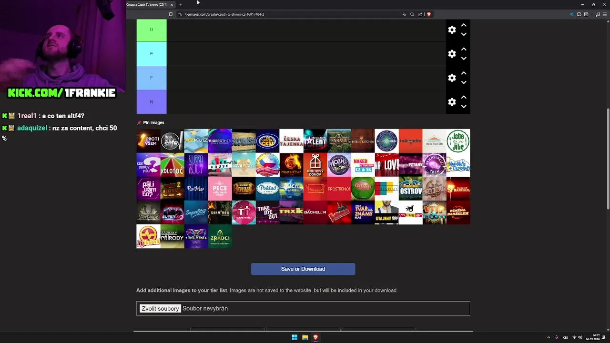Select the Survivor show image
The image size is (610, 343).
pyautogui.click(x=220, y=212)
